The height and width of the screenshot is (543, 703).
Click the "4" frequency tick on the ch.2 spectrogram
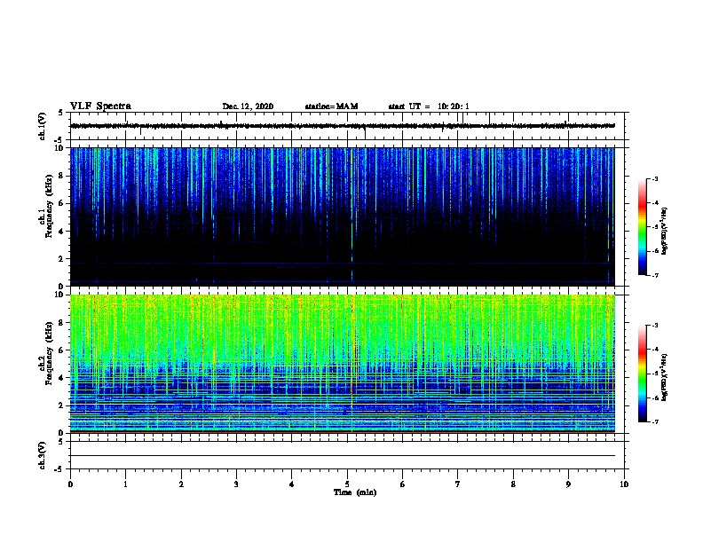coord(61,378)
